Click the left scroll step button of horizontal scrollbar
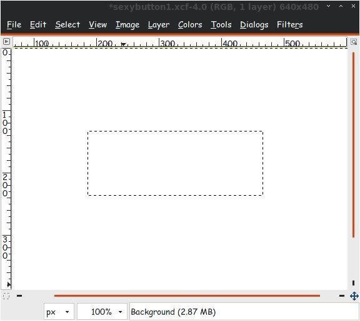This screenshot has height=321, width=360. click(19, 296)
